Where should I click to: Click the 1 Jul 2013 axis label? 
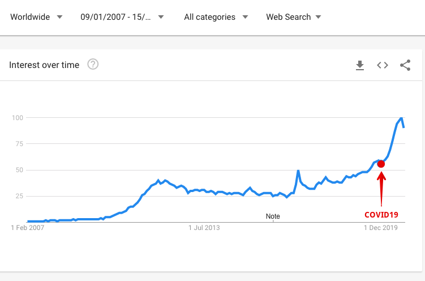(204, 228)
